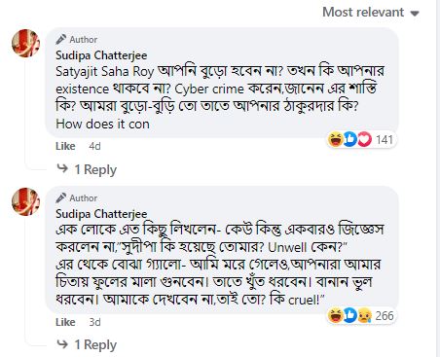This screenshot has height=357, width=440.
Task: Click the reply arrow icon under the first comment
Action: (62, 168)
